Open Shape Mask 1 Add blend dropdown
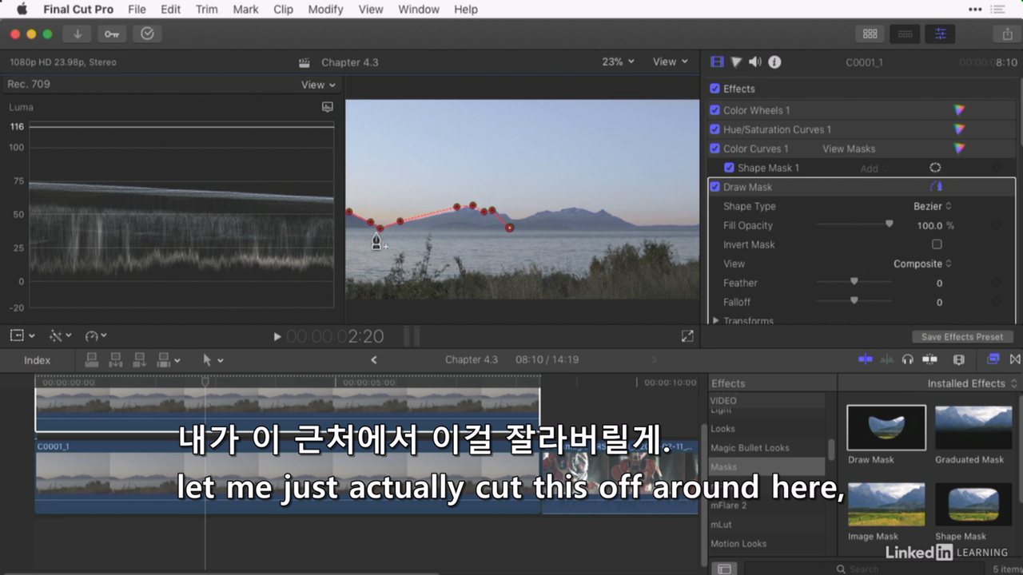 [x=874, y=169]
